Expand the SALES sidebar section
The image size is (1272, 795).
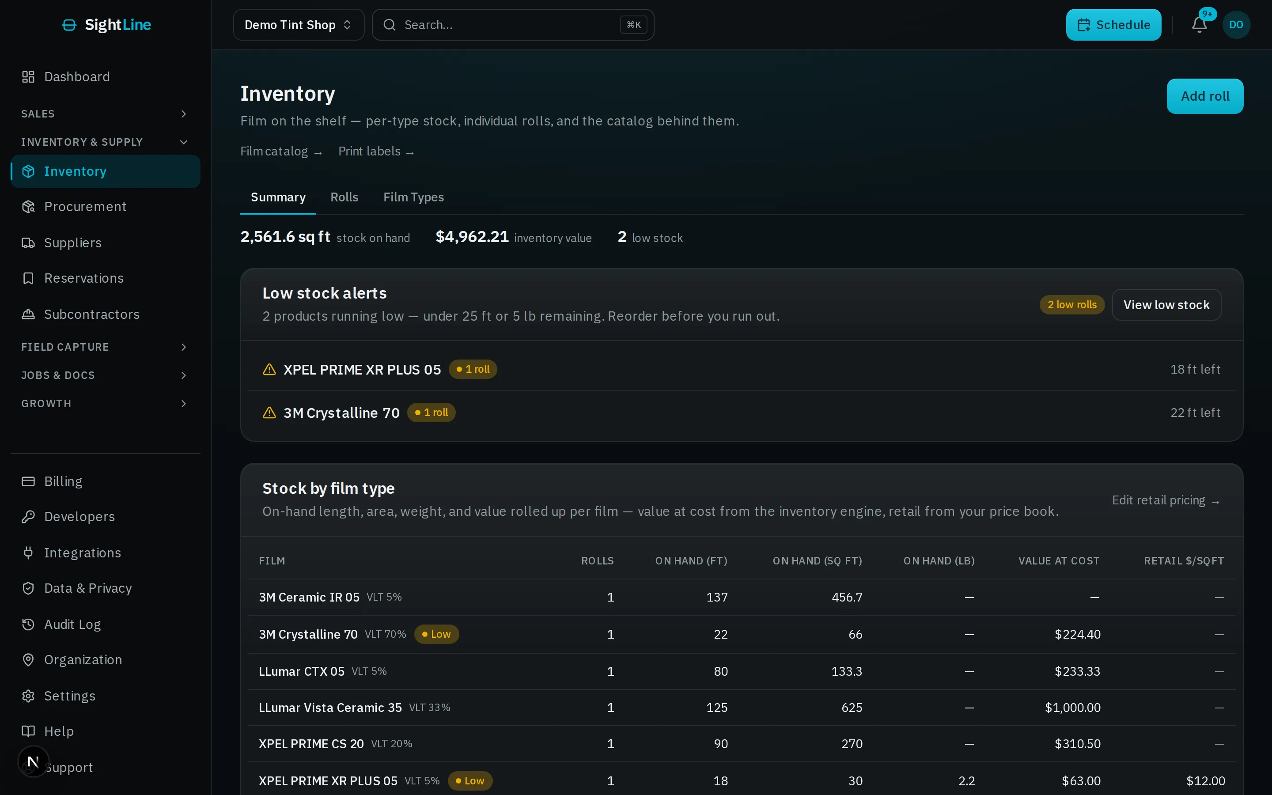105,114
